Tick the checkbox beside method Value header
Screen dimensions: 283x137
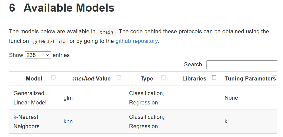click(119, 77)
